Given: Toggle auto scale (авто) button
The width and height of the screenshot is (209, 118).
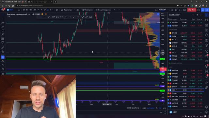Looking at the screenshot, I should click(x=164, y=108).
